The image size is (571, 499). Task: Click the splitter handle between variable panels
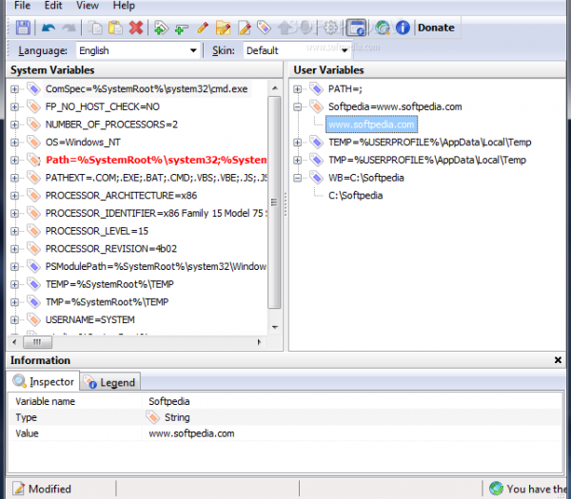(x=285, y=204)
